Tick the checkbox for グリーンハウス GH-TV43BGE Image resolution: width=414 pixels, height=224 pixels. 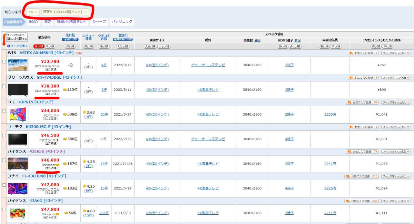4,86
